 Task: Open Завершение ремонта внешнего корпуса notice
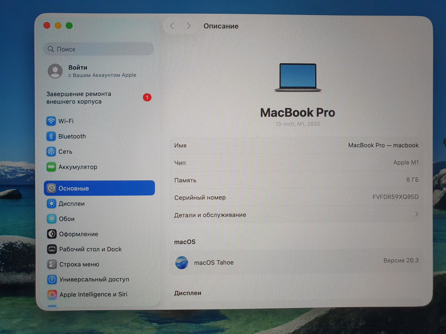coord(99,98)
